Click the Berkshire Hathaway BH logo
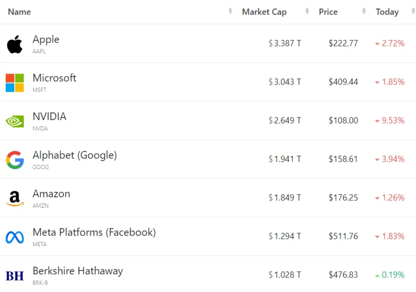Screen dimensions: 416x292 click(15, 276)
